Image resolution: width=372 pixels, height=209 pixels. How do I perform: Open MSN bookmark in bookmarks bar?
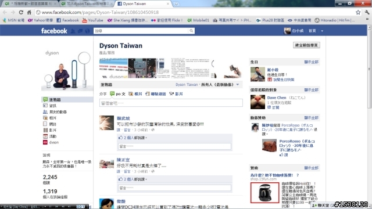tap(13, 20)
